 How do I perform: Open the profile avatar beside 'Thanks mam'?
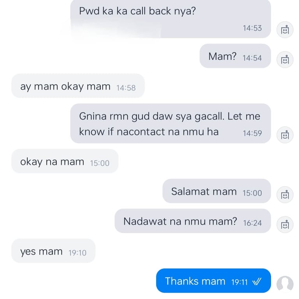point(285,284)
